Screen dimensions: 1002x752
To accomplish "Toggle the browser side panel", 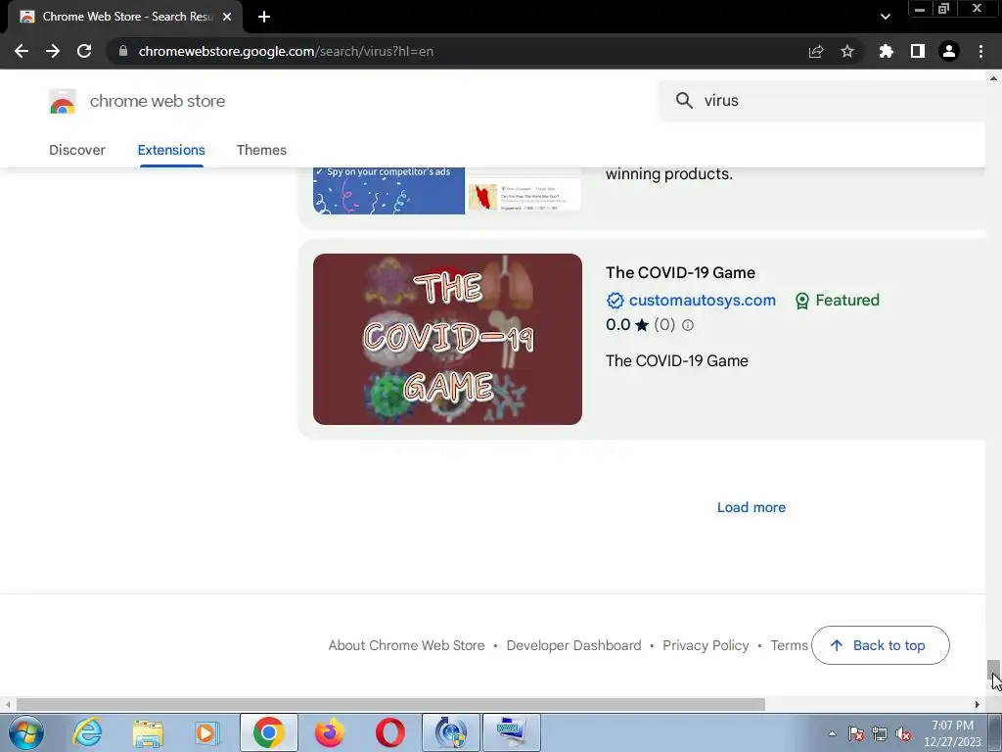I will pos(918,51).
